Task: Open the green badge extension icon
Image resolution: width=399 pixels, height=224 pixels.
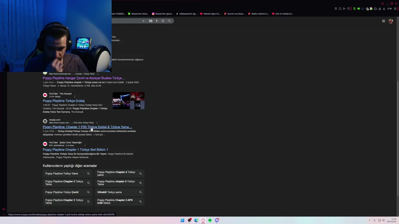Action: [358, 9]
